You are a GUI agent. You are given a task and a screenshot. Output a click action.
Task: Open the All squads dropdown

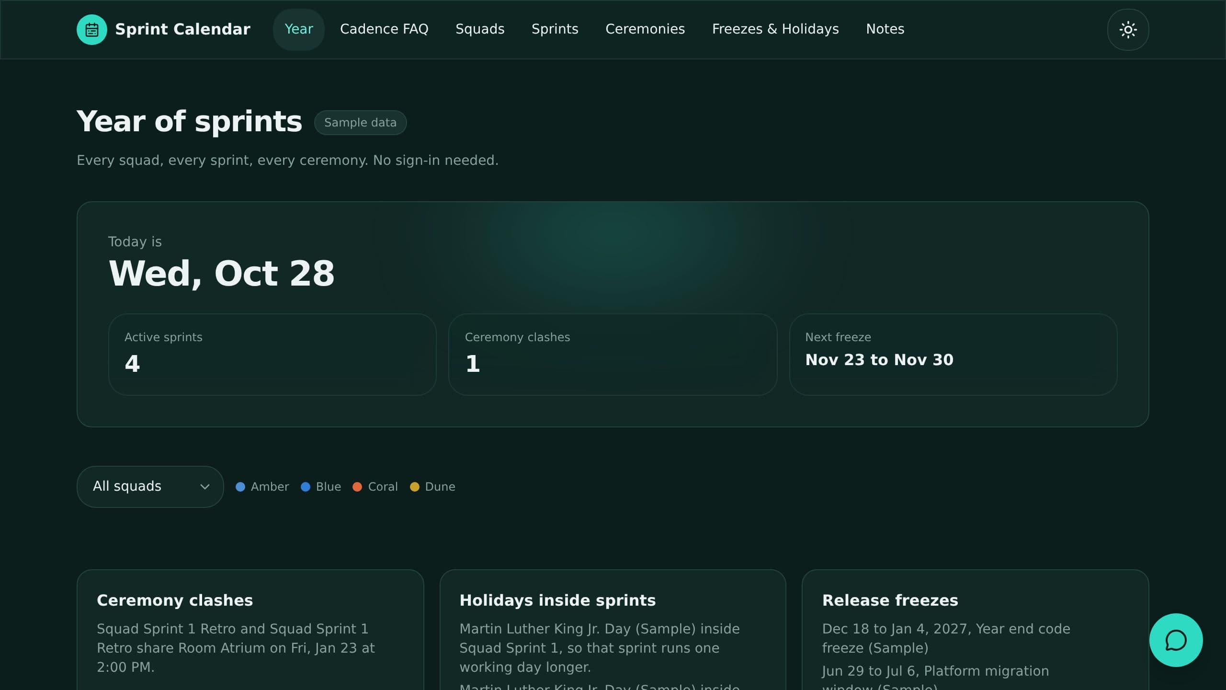tap(150, 486)
